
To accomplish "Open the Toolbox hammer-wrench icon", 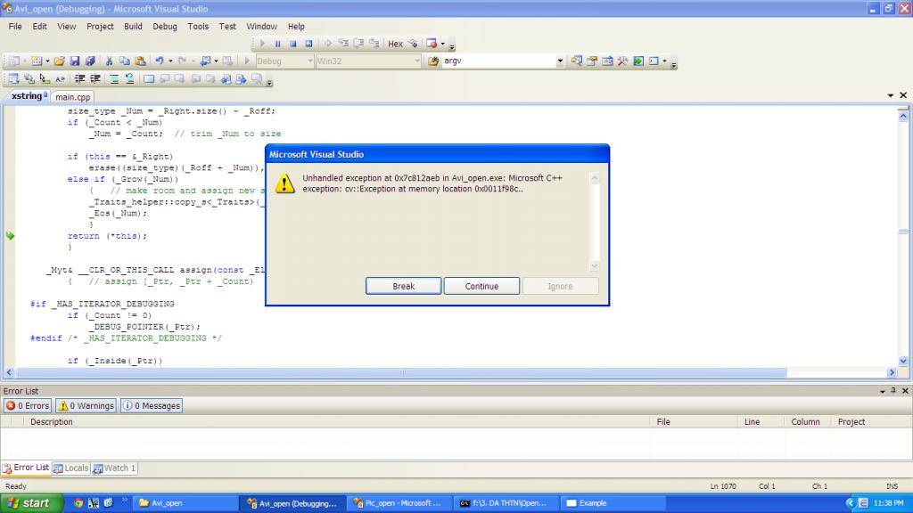I will click(622, 61).
